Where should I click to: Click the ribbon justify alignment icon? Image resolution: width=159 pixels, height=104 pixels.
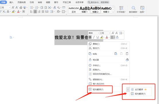[x=43, y=12]
